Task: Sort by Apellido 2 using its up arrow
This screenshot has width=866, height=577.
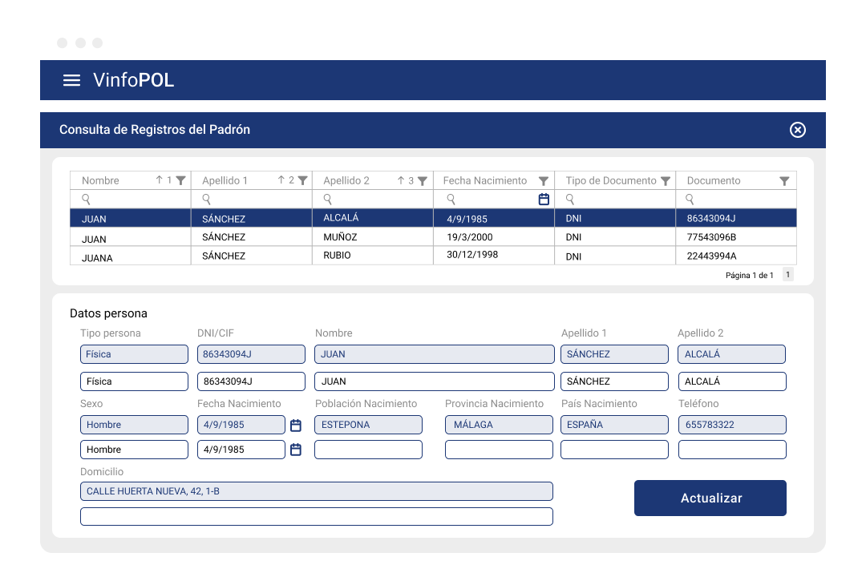Action: (401, 180)
